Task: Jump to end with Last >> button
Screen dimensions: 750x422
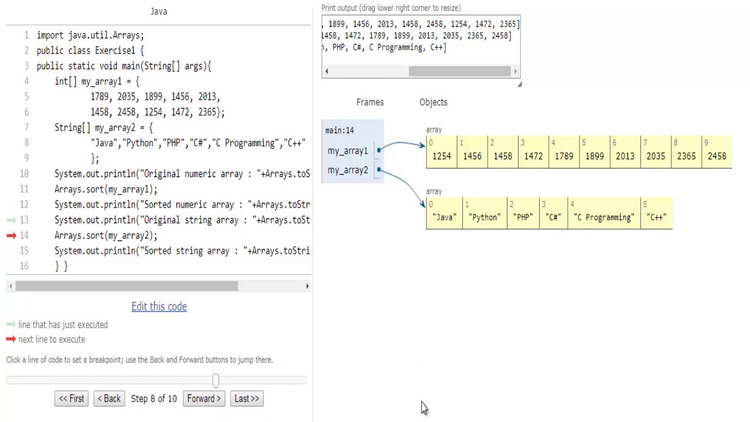Action: point(246,399)
